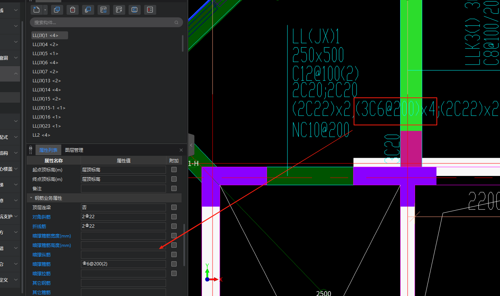Screen dimensions: 500x296
Task: Tick 附加 checkbox for 对角斜筋
Action: coord(174,217)
